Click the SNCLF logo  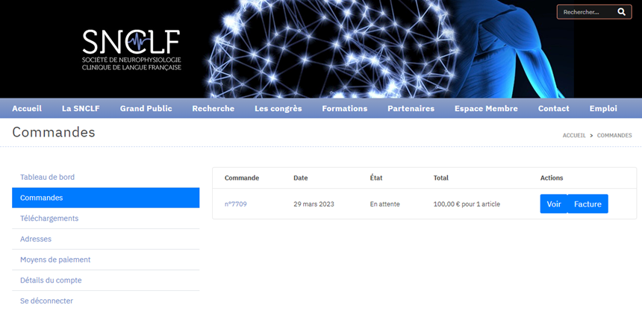pos(131,50)
